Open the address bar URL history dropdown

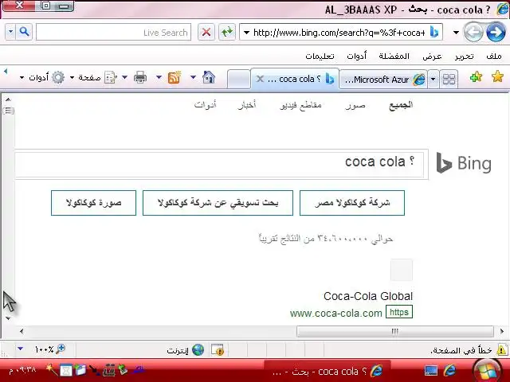[246, 32]
